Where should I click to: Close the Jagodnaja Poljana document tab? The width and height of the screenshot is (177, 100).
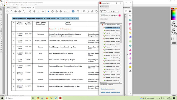tap(34, 7)
